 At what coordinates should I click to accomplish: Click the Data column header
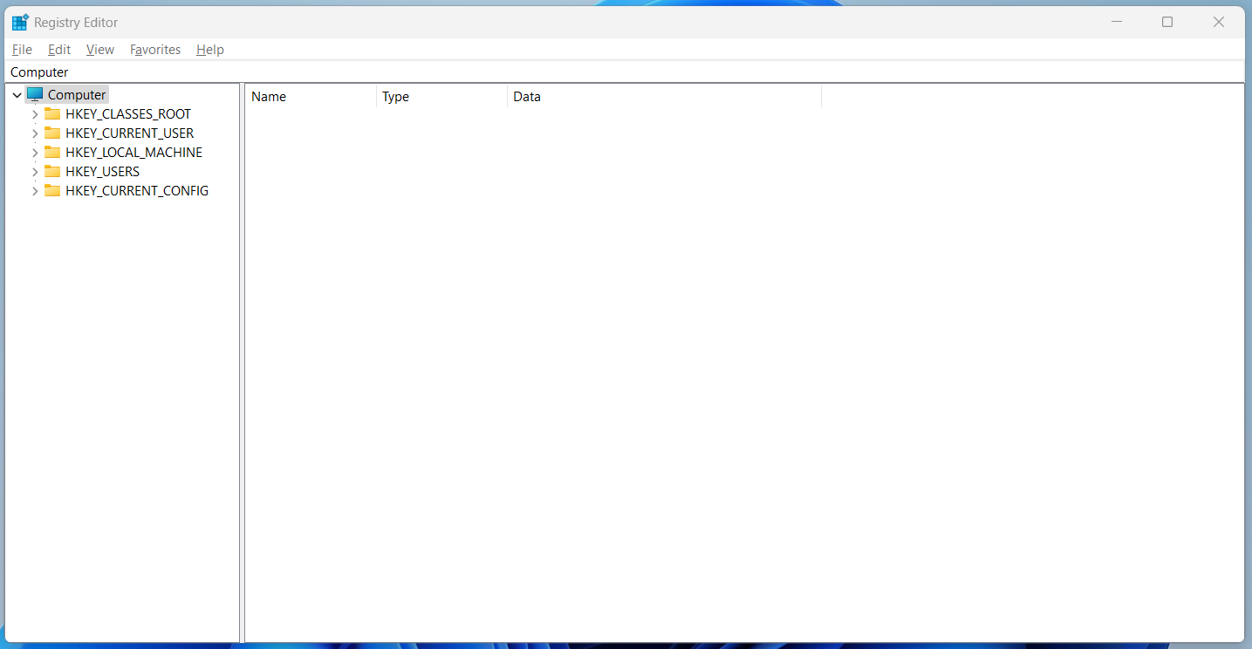[x=664, y=97]
